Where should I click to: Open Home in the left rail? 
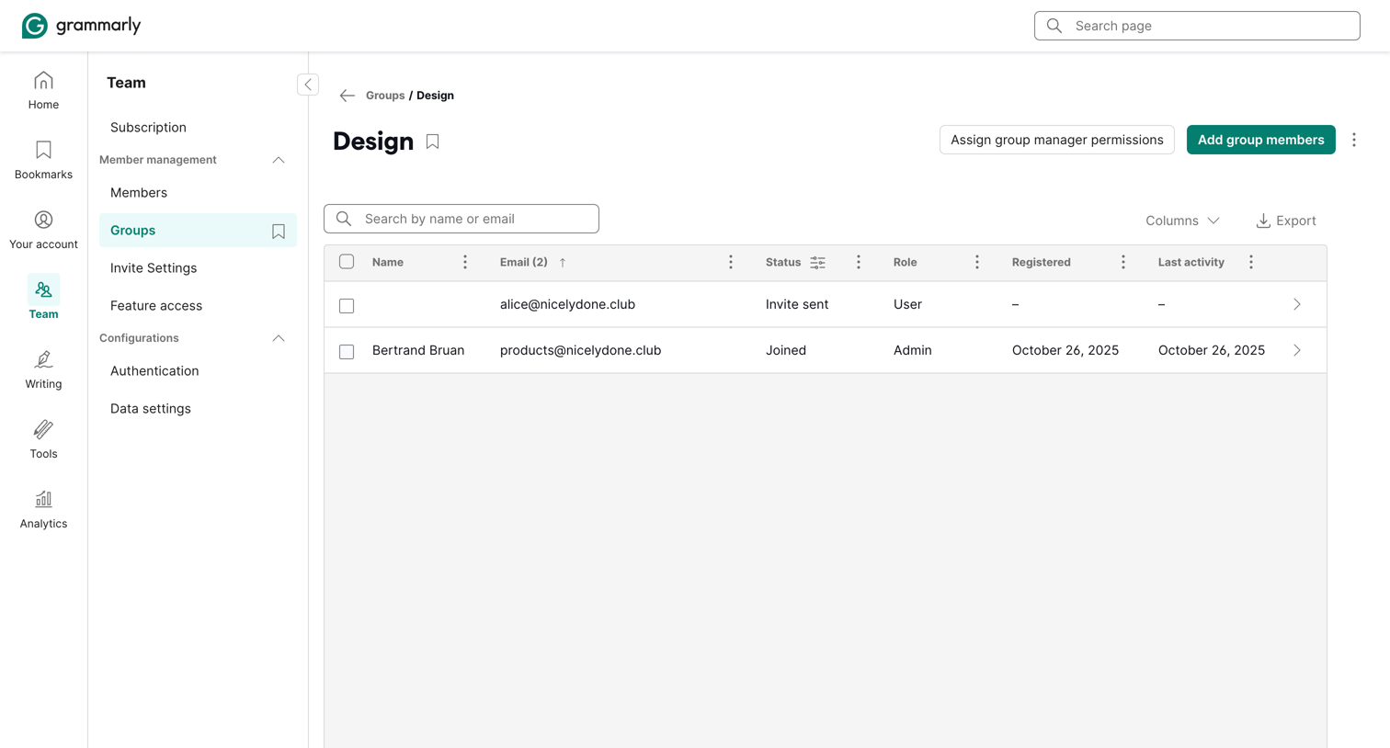click(43, 91)
